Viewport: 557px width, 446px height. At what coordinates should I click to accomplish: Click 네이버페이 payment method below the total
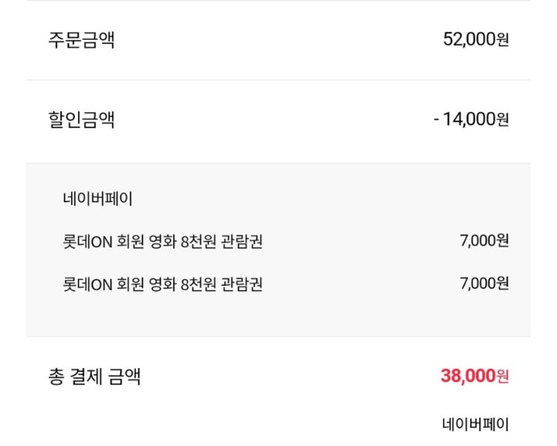(x=475, y=424)
